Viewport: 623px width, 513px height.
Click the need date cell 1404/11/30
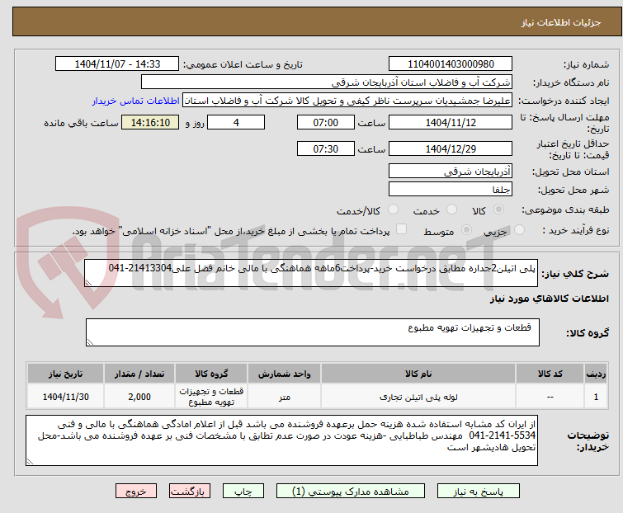click(65, 397)
